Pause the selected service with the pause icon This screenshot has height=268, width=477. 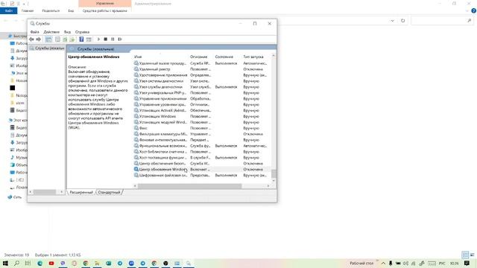pos(113,39)
